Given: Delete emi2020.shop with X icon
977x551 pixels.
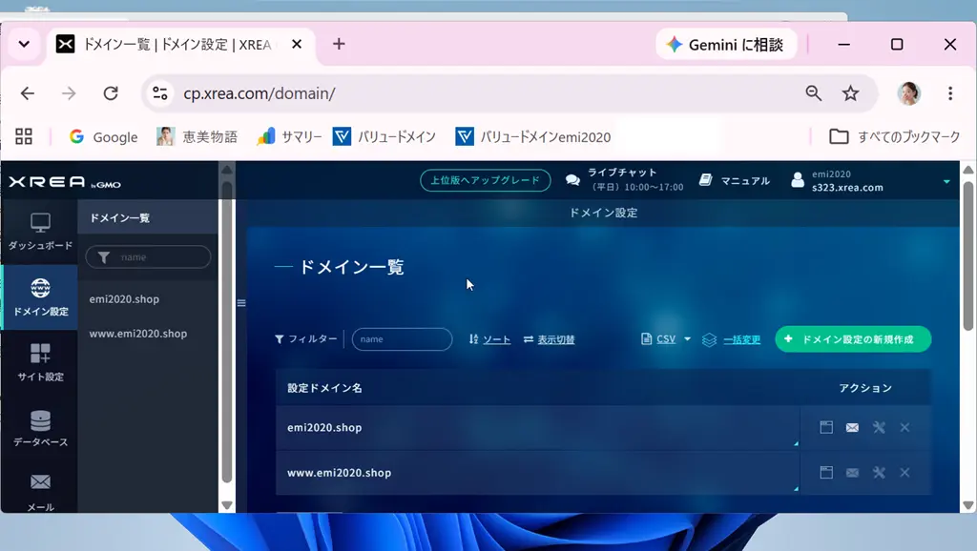Looking at the screenshot, I should click(x=904, y=427).
